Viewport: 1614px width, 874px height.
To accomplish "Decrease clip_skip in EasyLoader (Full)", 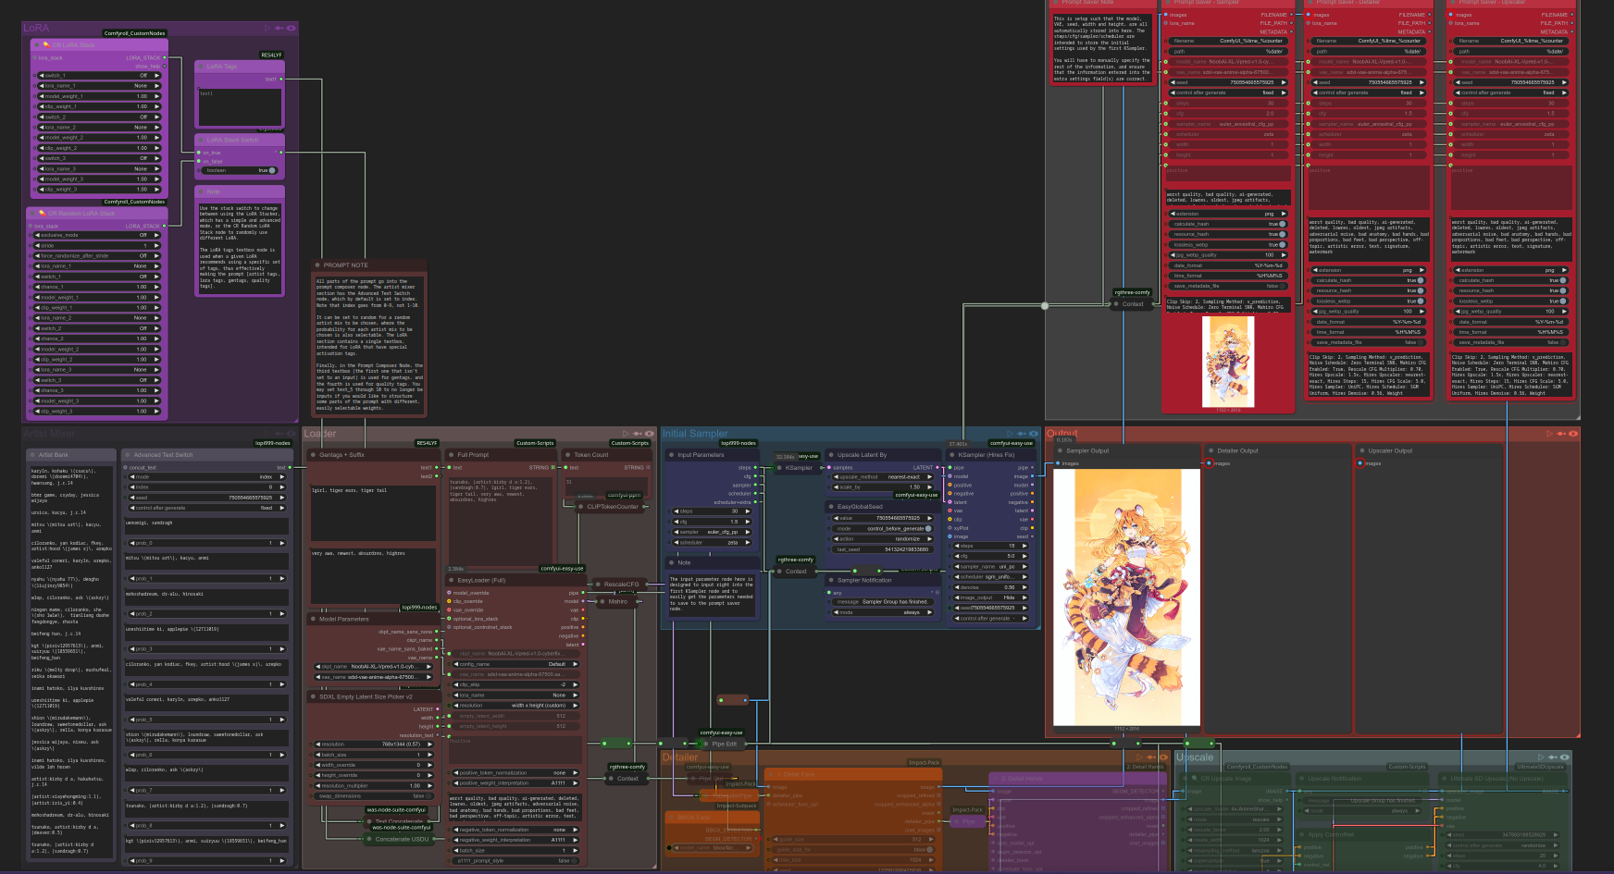I will pos(457,684).
